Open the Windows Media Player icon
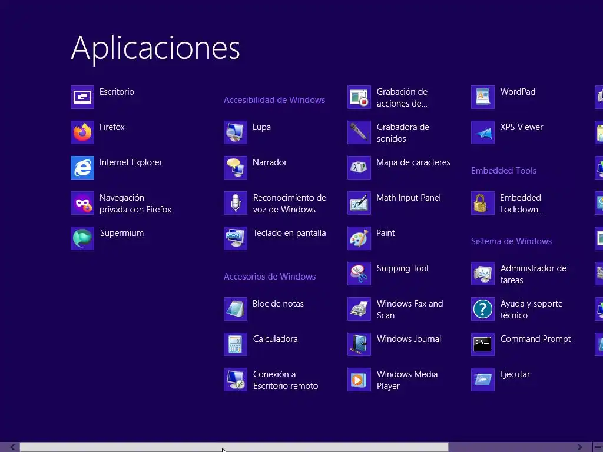This screenshot has height=452, width=603. point(359,380)
